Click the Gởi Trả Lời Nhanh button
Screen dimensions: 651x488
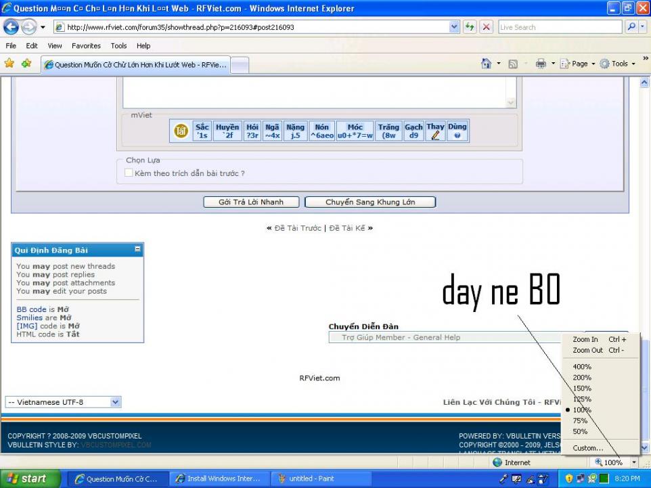coord(251,202)
